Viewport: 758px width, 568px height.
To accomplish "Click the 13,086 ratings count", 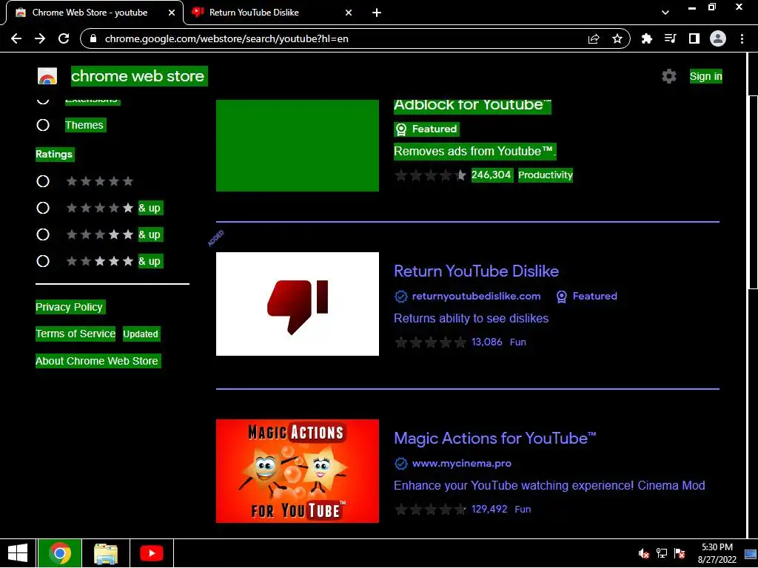I will pos(487,342).
